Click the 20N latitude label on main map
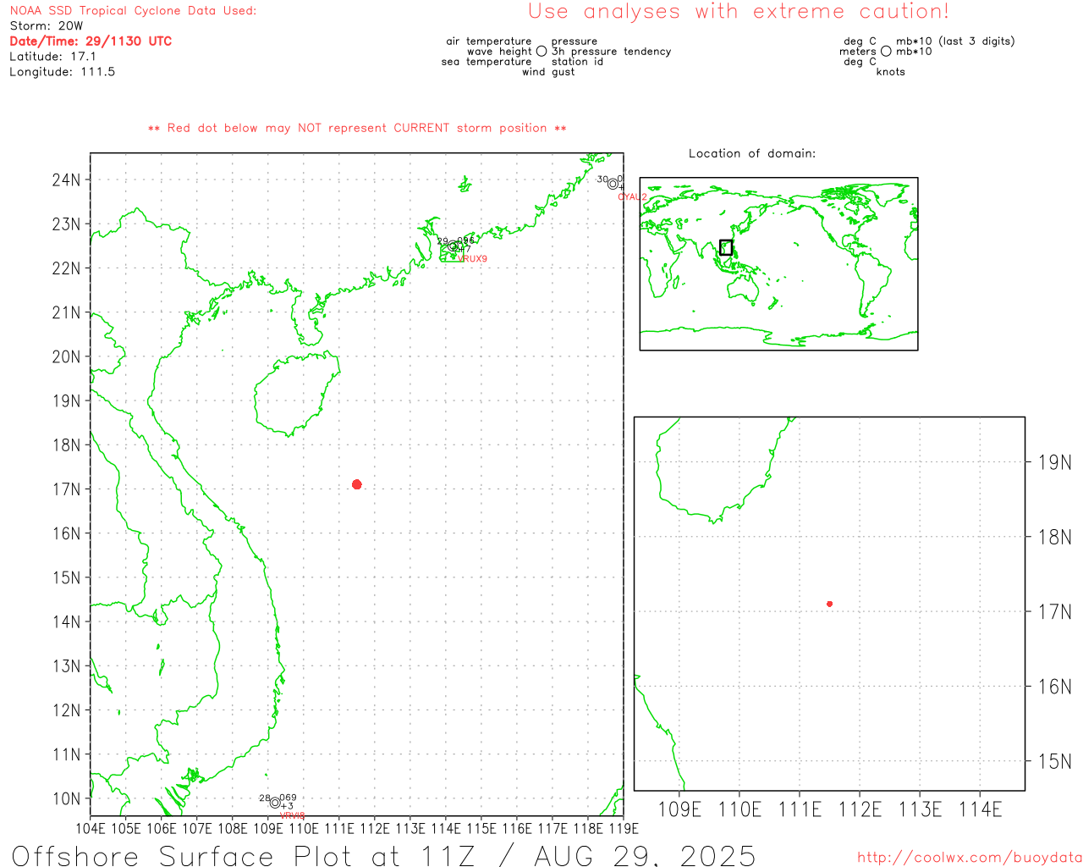The width and height of the screenshot is (1083, 867). tap(66, 356)
